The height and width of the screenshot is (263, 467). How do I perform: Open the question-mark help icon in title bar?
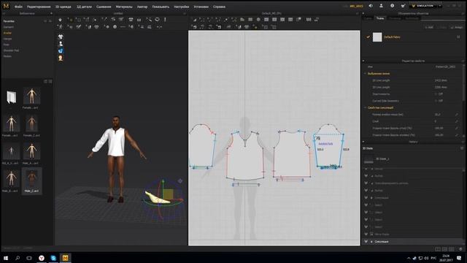coord(393,6)
